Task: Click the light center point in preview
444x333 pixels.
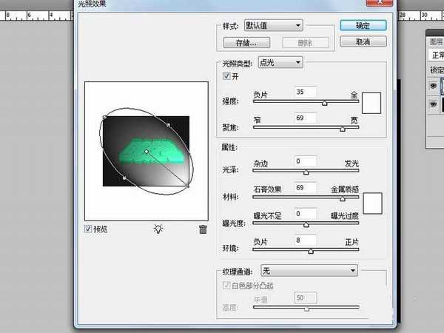Action: pyautogui.click(x=147, y=151)
